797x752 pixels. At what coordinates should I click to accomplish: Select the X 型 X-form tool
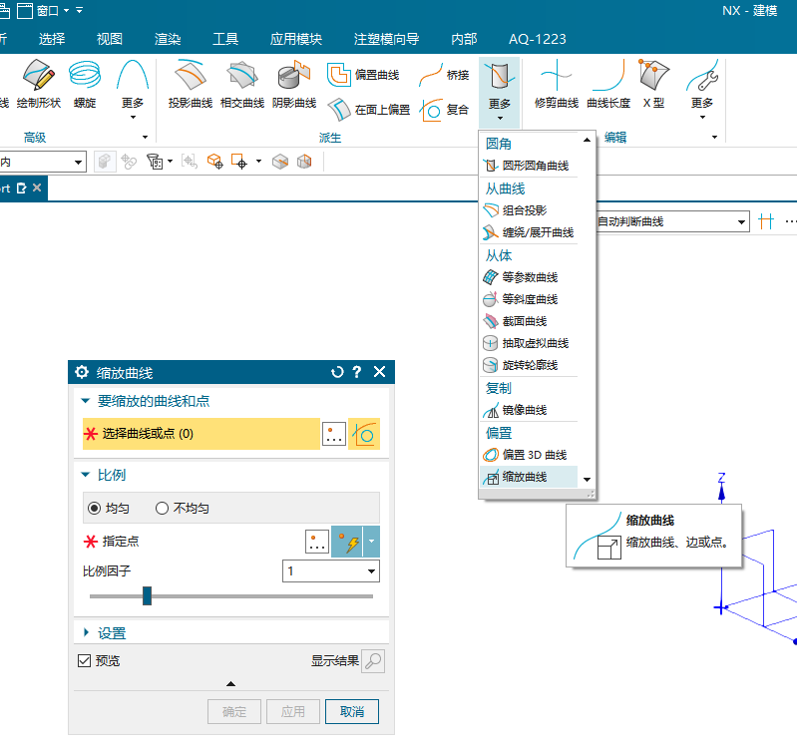(653, 84)
